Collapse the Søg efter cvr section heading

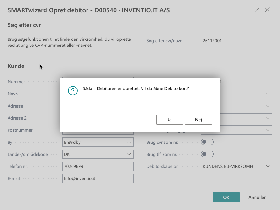(x=24, y=25)
